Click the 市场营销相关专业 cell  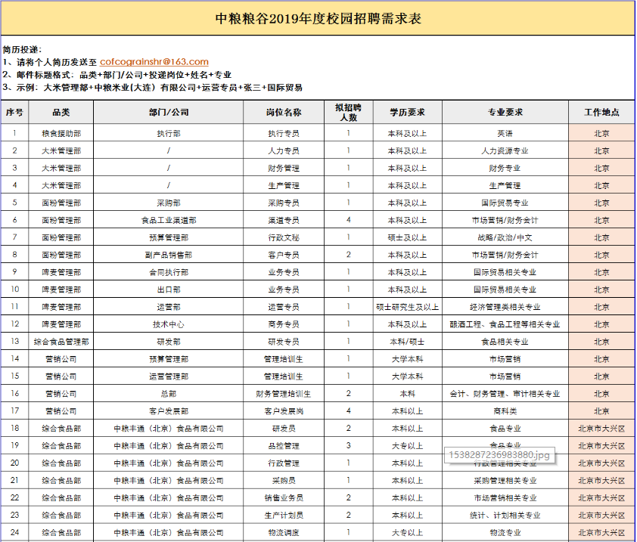(505, 497)
